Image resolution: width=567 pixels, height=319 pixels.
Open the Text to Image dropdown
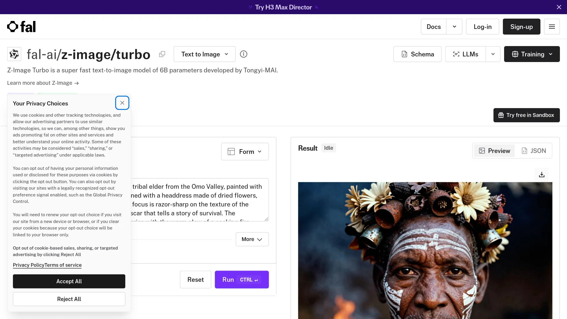pyautogui.click(x=205, y=54)
